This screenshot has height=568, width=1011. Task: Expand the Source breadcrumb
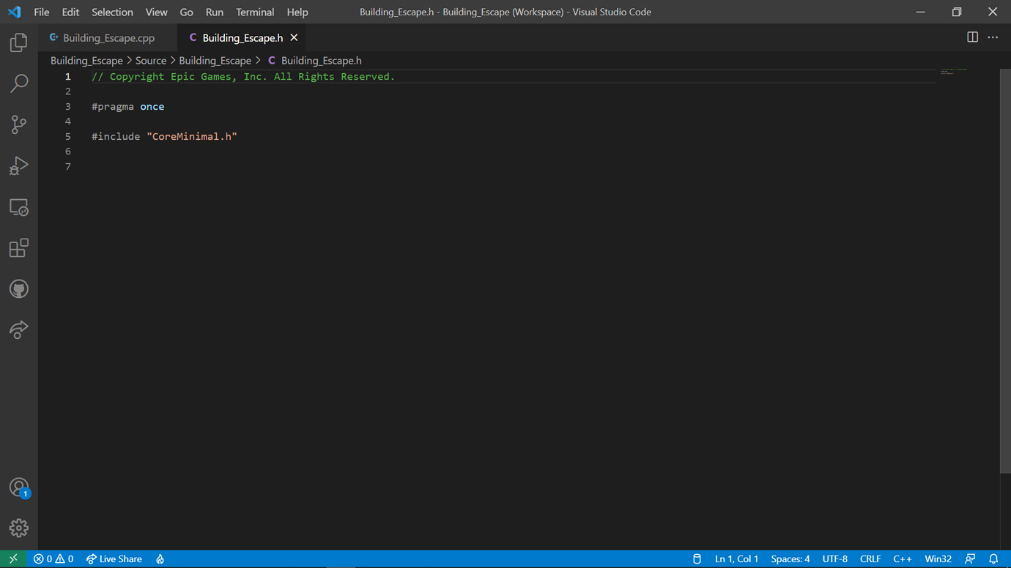tap(151, 61)
